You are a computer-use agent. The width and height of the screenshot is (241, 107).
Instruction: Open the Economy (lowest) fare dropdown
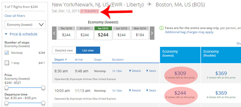(x=25, y=25)
